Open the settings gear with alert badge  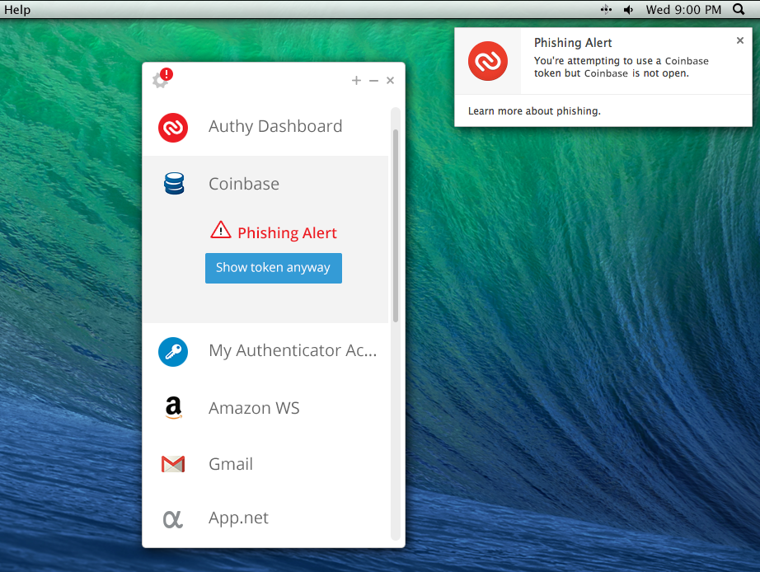pos(162,79)
